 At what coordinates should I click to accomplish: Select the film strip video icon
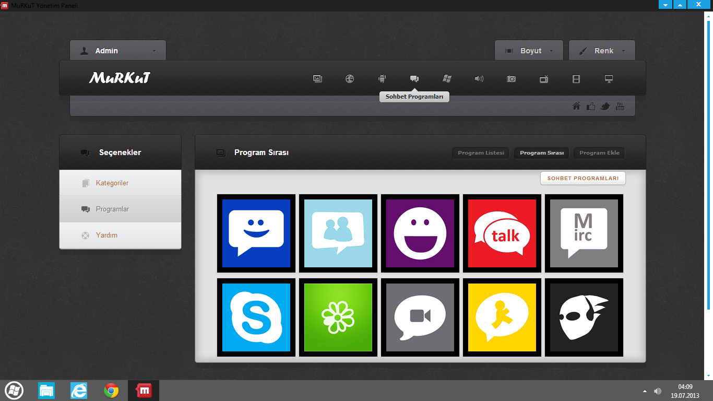(576, 79)
